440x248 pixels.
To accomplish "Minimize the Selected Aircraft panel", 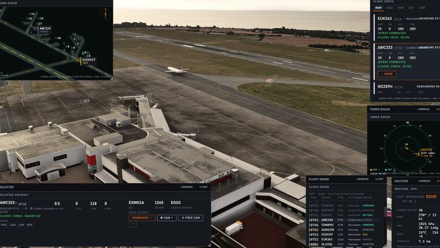I will click(186, 187).
